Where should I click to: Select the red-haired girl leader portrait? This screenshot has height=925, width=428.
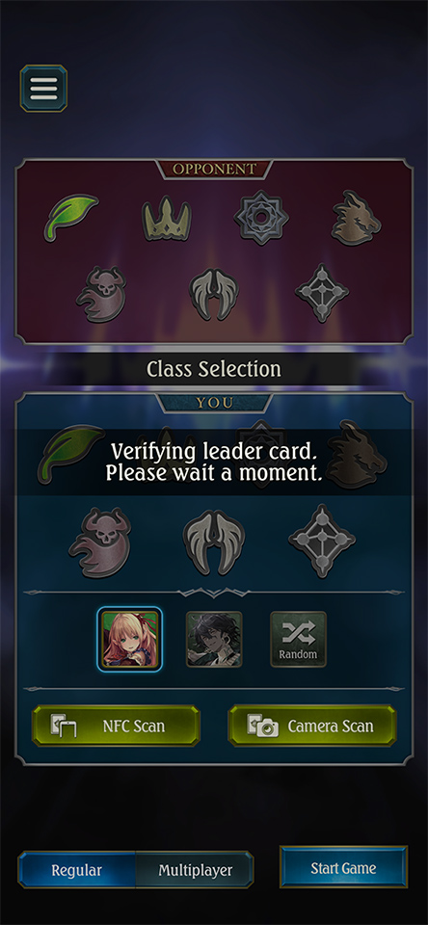pos(130,639)
